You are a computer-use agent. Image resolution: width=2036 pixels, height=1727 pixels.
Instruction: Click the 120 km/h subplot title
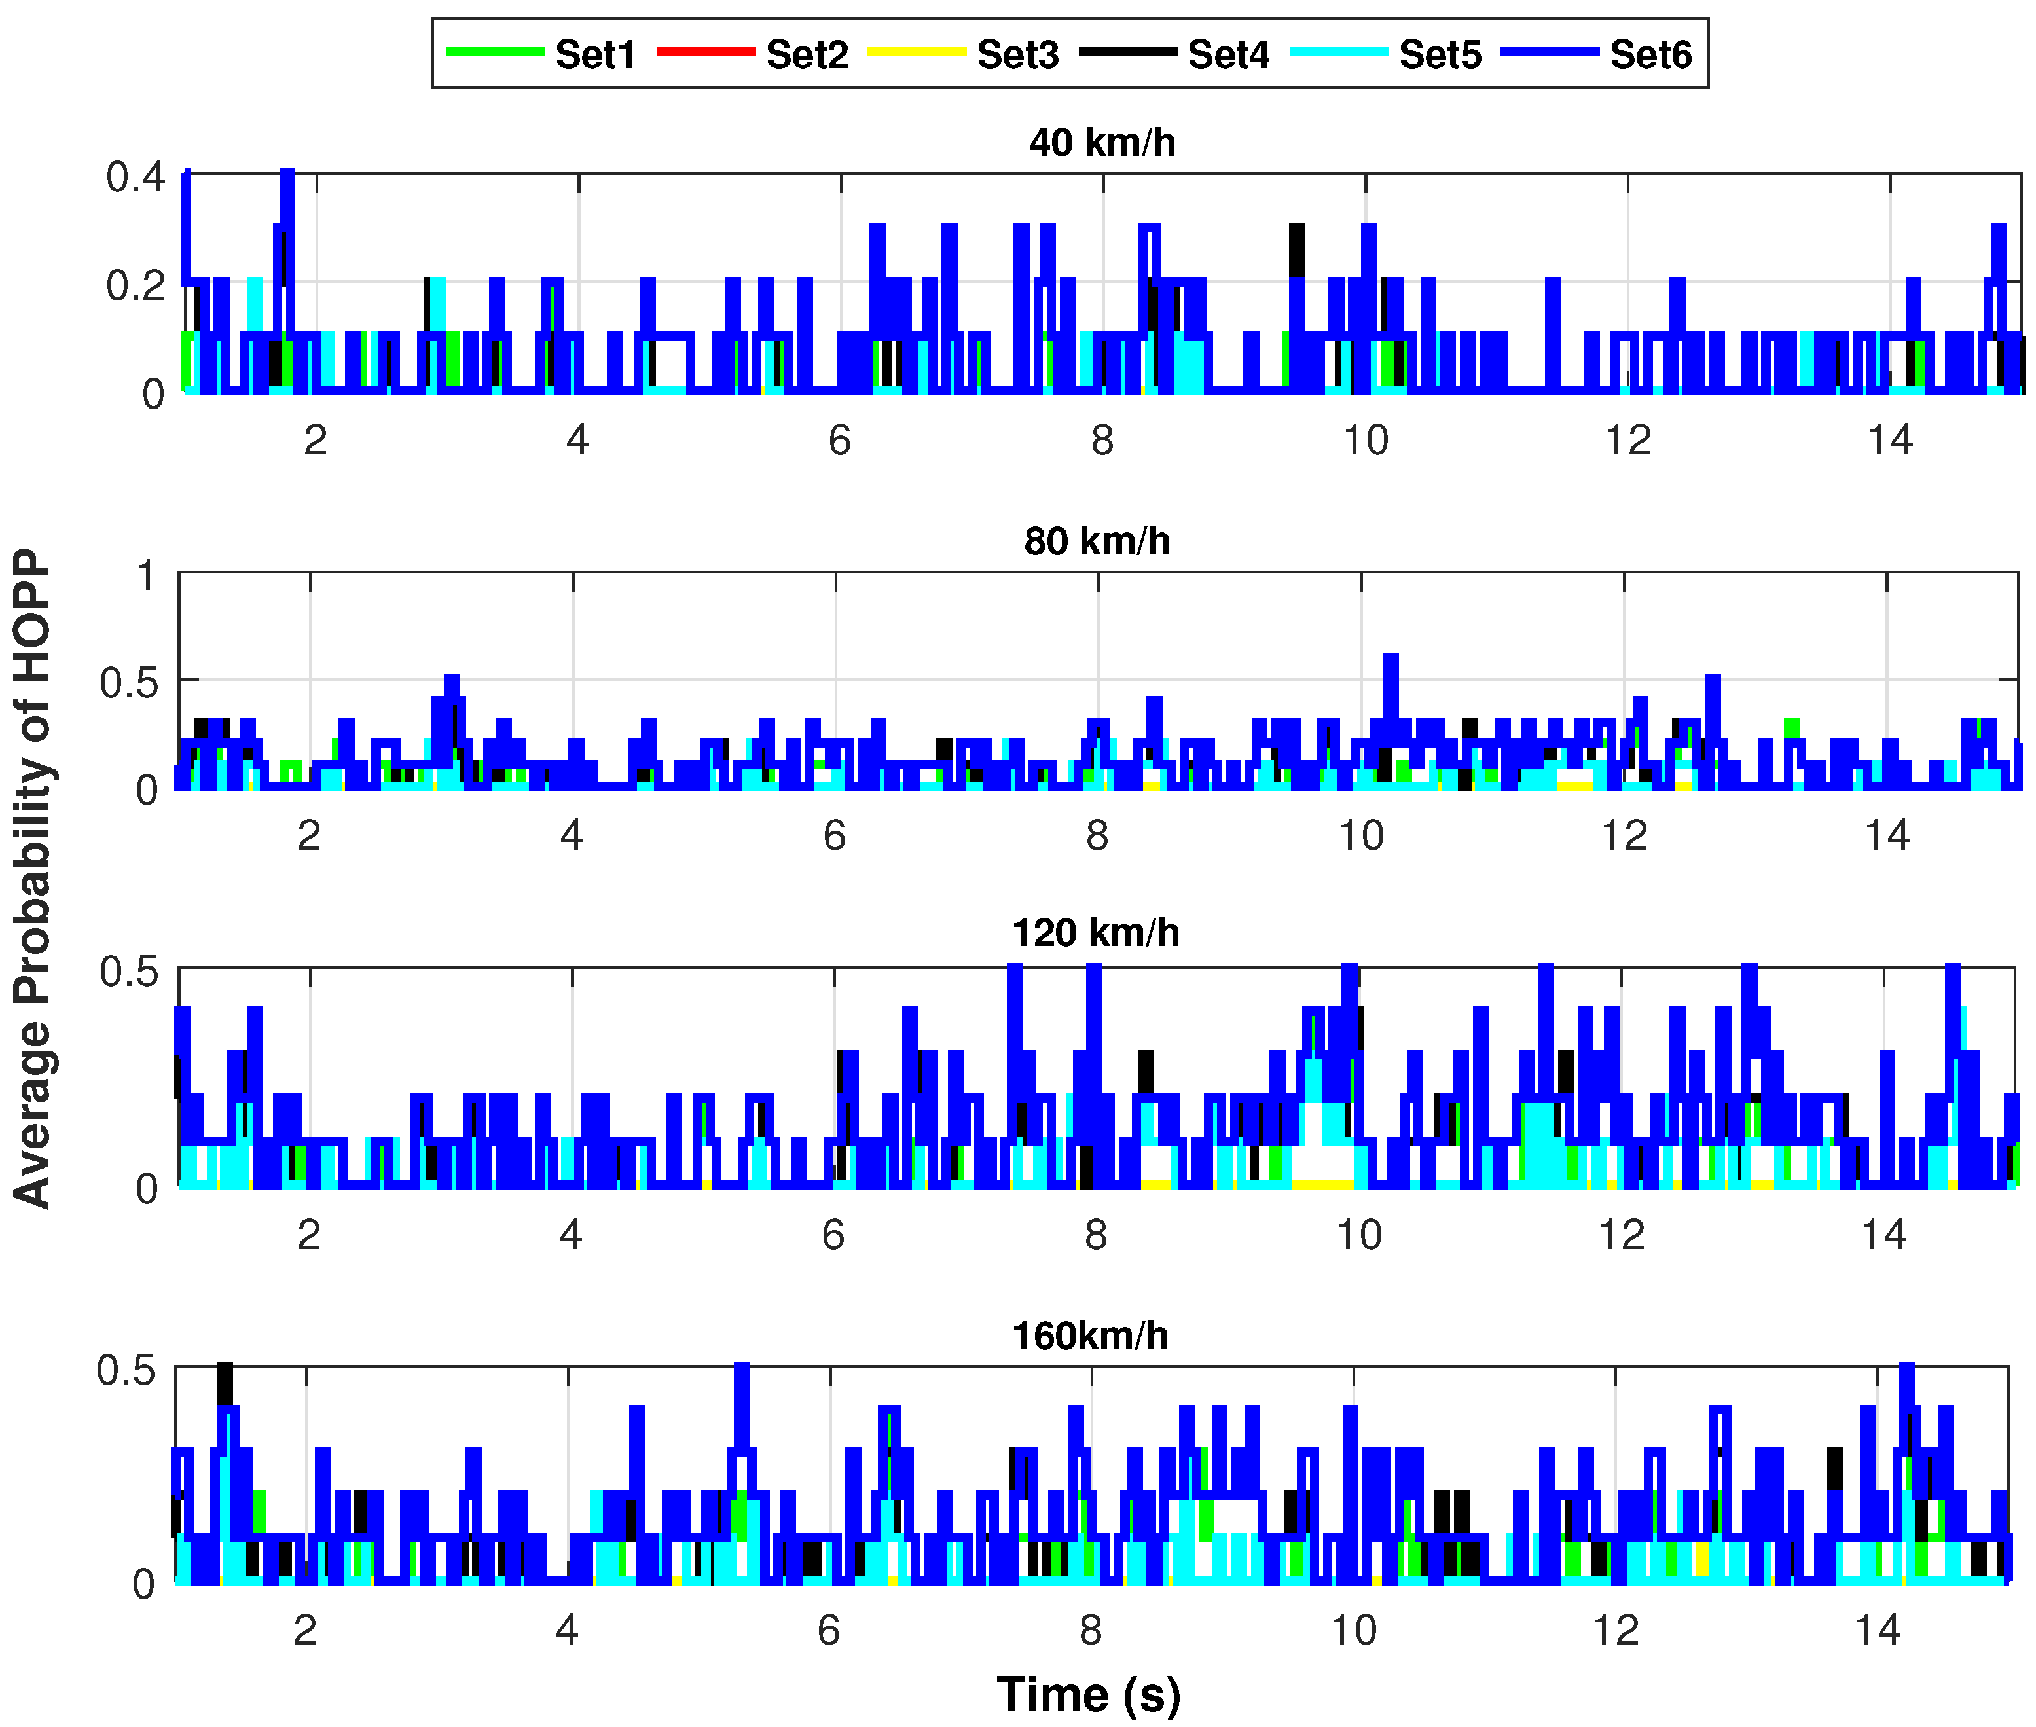tap(1095, 933)
